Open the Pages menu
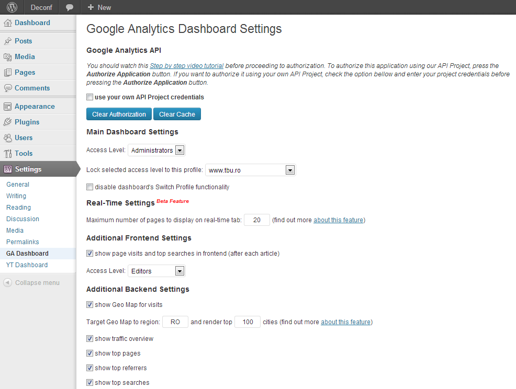The width and height of the screenshot is (516, 389). click(25, 72)
